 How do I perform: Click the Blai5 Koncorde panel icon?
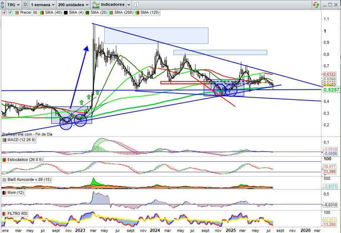(5, 180)
